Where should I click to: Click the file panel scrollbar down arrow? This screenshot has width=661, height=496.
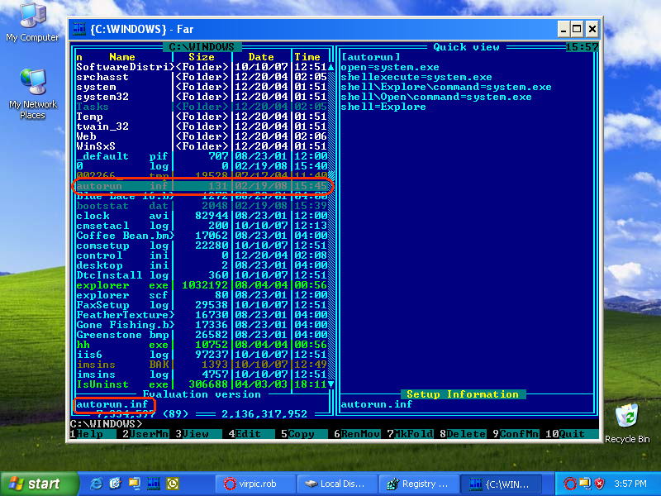point(331,384)
